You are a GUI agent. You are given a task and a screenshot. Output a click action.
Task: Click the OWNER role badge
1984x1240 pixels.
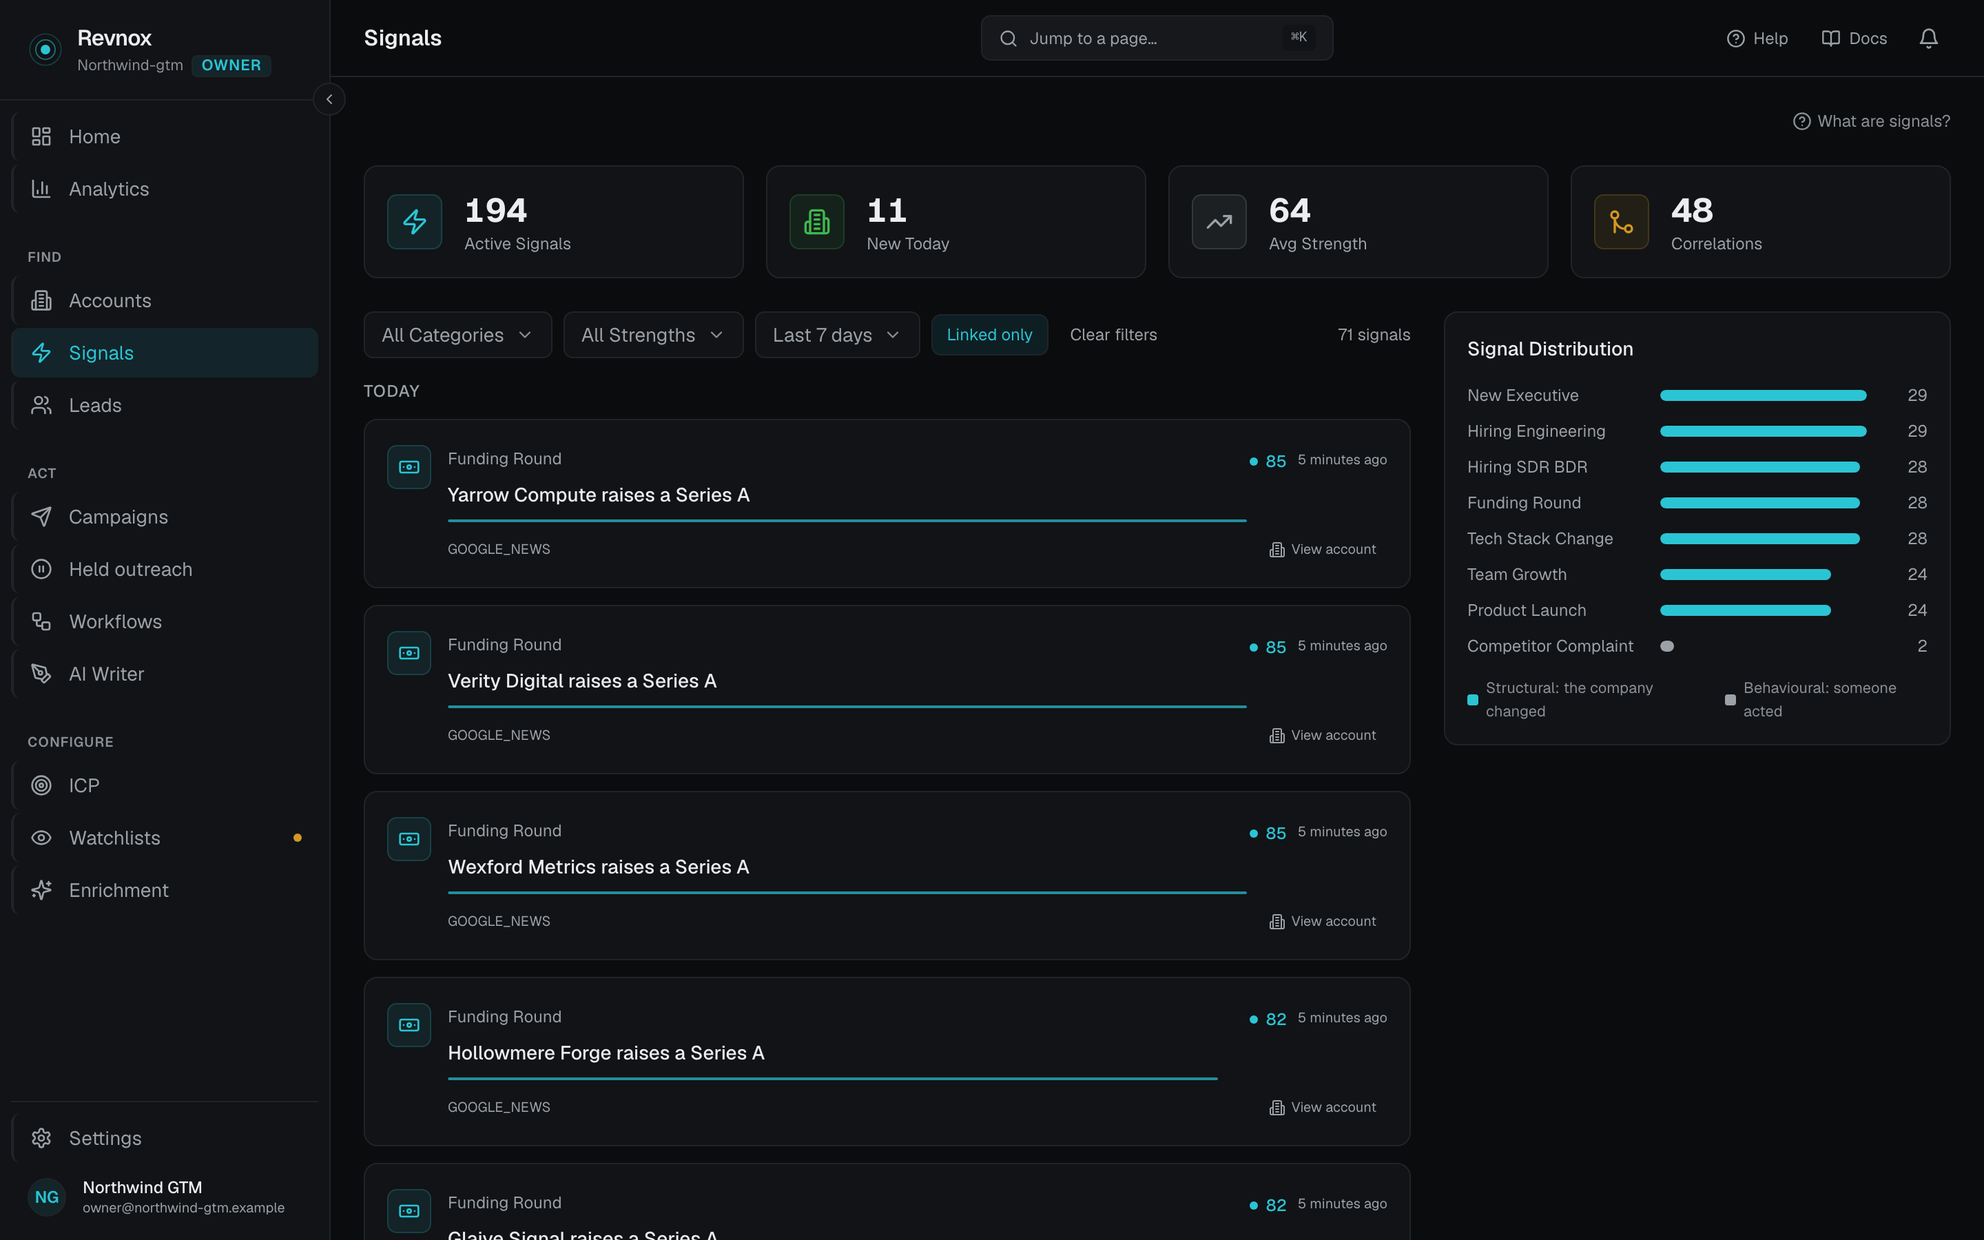(231, 65)
